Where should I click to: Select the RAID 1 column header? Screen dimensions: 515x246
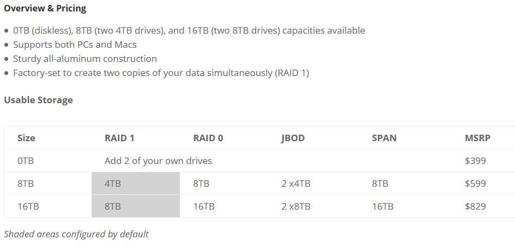pyautogui.click(x=119, y=138)
